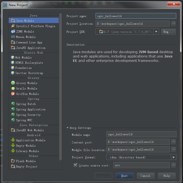Click the HTML5 Boilerplate globe icon

tap(12, 63)
